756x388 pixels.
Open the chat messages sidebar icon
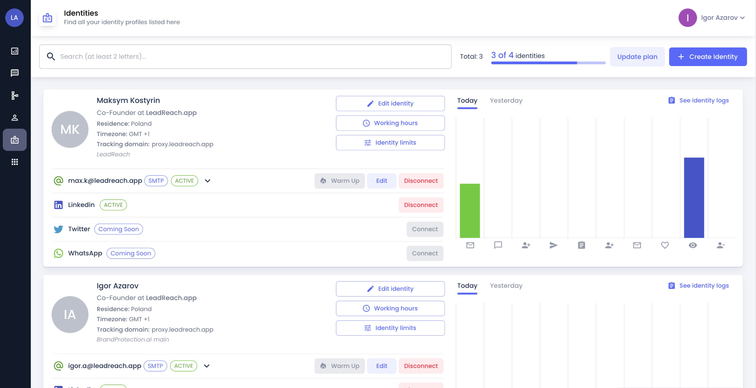click(x=15, y=73)
